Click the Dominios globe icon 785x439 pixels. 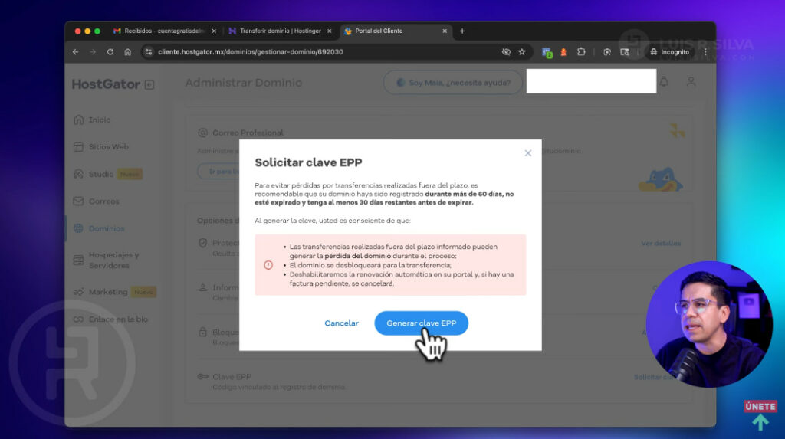[79, 228]
